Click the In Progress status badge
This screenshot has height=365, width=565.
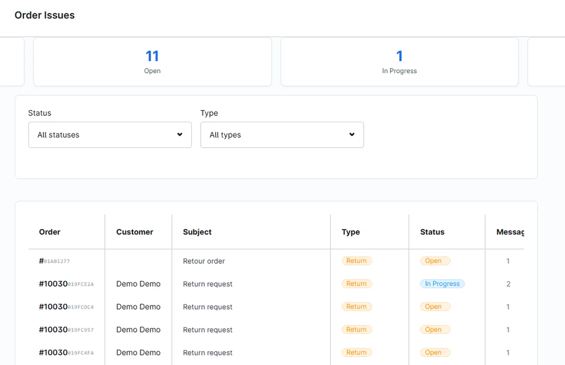(442, 284)
